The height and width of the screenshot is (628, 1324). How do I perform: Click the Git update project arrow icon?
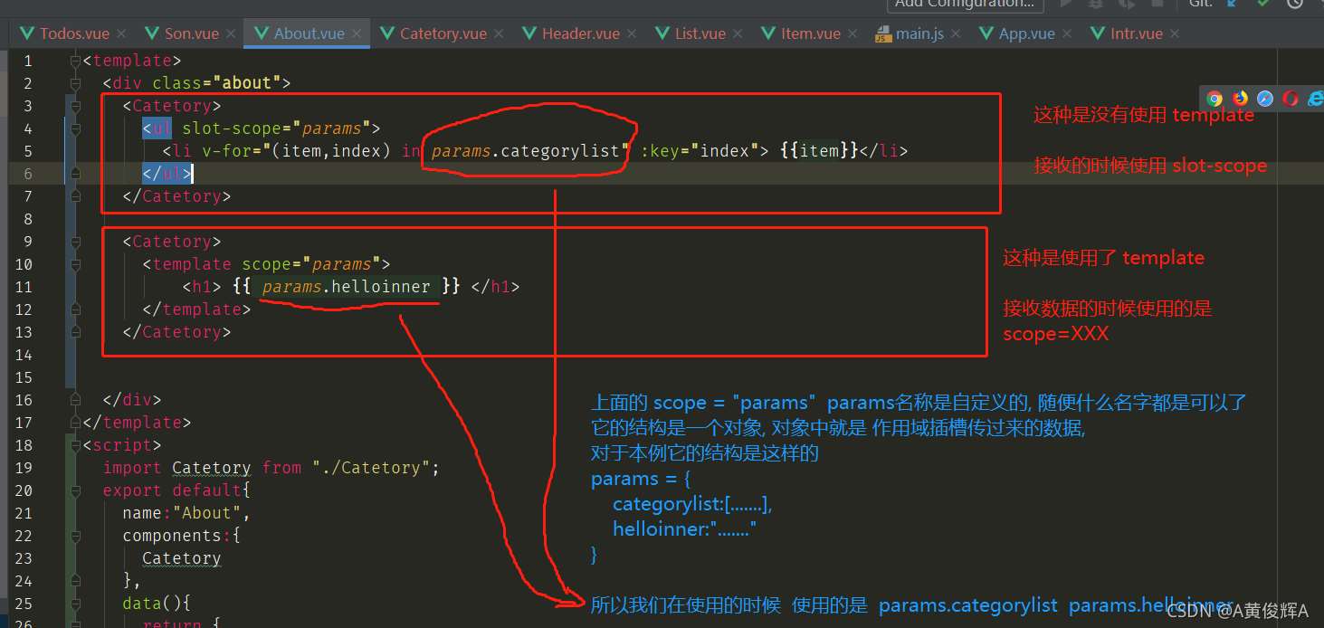[x=1233, y=3]
